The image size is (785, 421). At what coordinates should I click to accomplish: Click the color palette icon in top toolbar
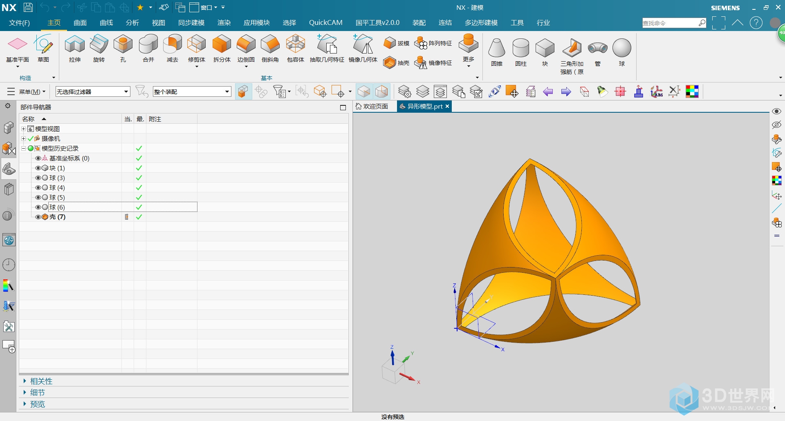coord(692,91)
